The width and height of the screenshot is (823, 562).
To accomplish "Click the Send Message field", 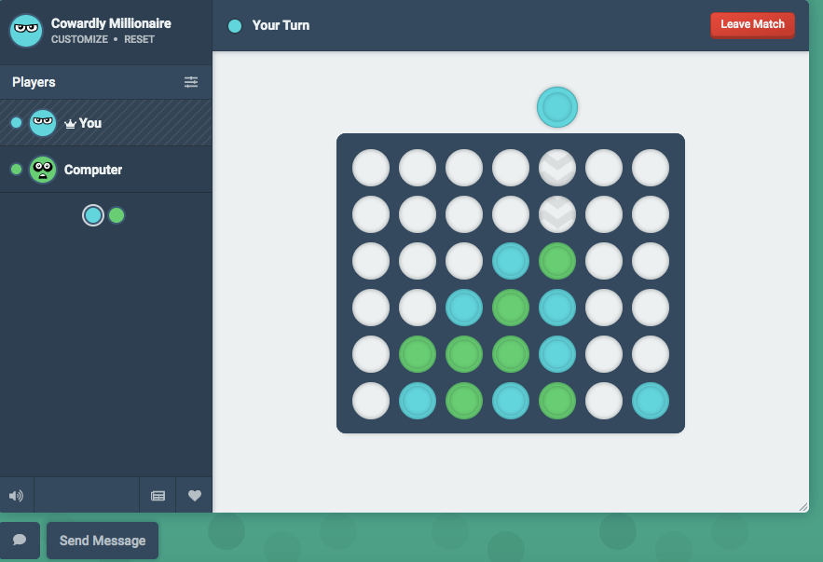I will point(103,541).
